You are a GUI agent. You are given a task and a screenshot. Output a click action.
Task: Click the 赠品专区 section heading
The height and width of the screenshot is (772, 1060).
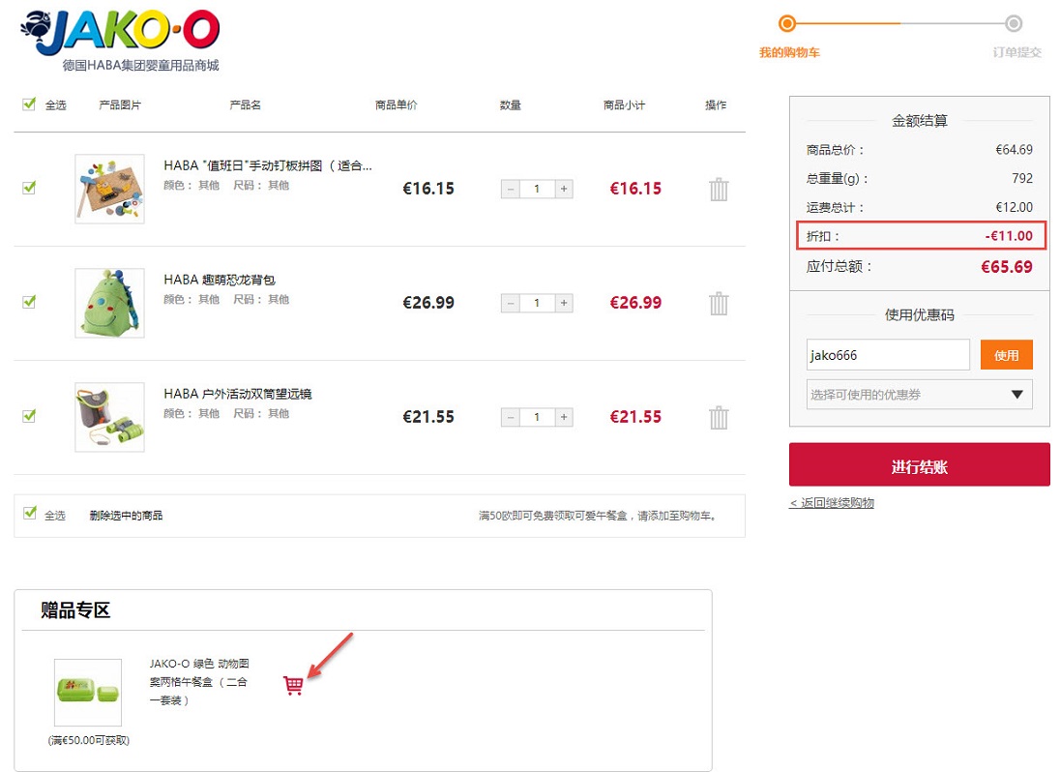click(x=75, y=610)
